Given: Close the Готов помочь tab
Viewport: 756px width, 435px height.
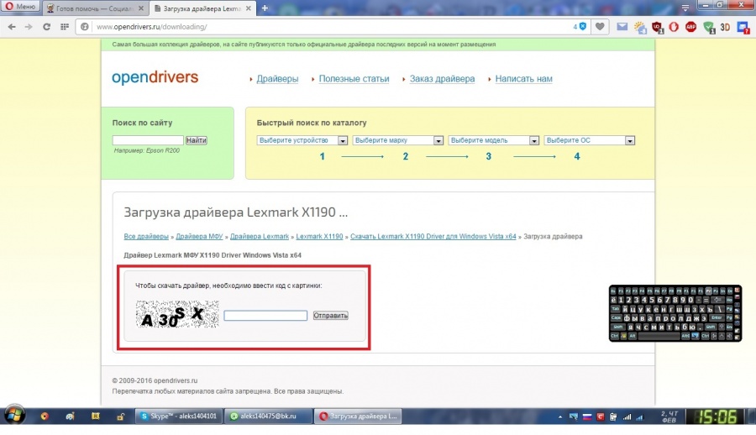Looking at the screenshot, I should pos(141,8).
